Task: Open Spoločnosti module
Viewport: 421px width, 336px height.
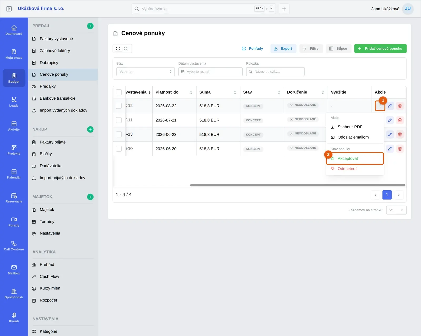Action: 14,293
